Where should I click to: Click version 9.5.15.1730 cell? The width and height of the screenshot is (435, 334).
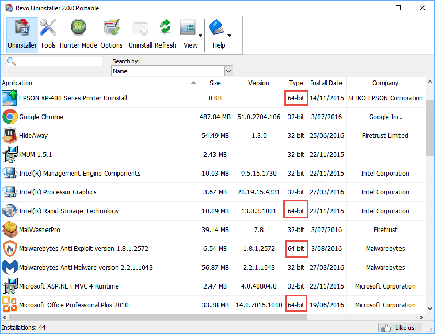(259, 174)
